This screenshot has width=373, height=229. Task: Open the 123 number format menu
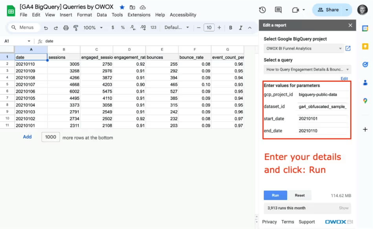[x=153, y=27]
